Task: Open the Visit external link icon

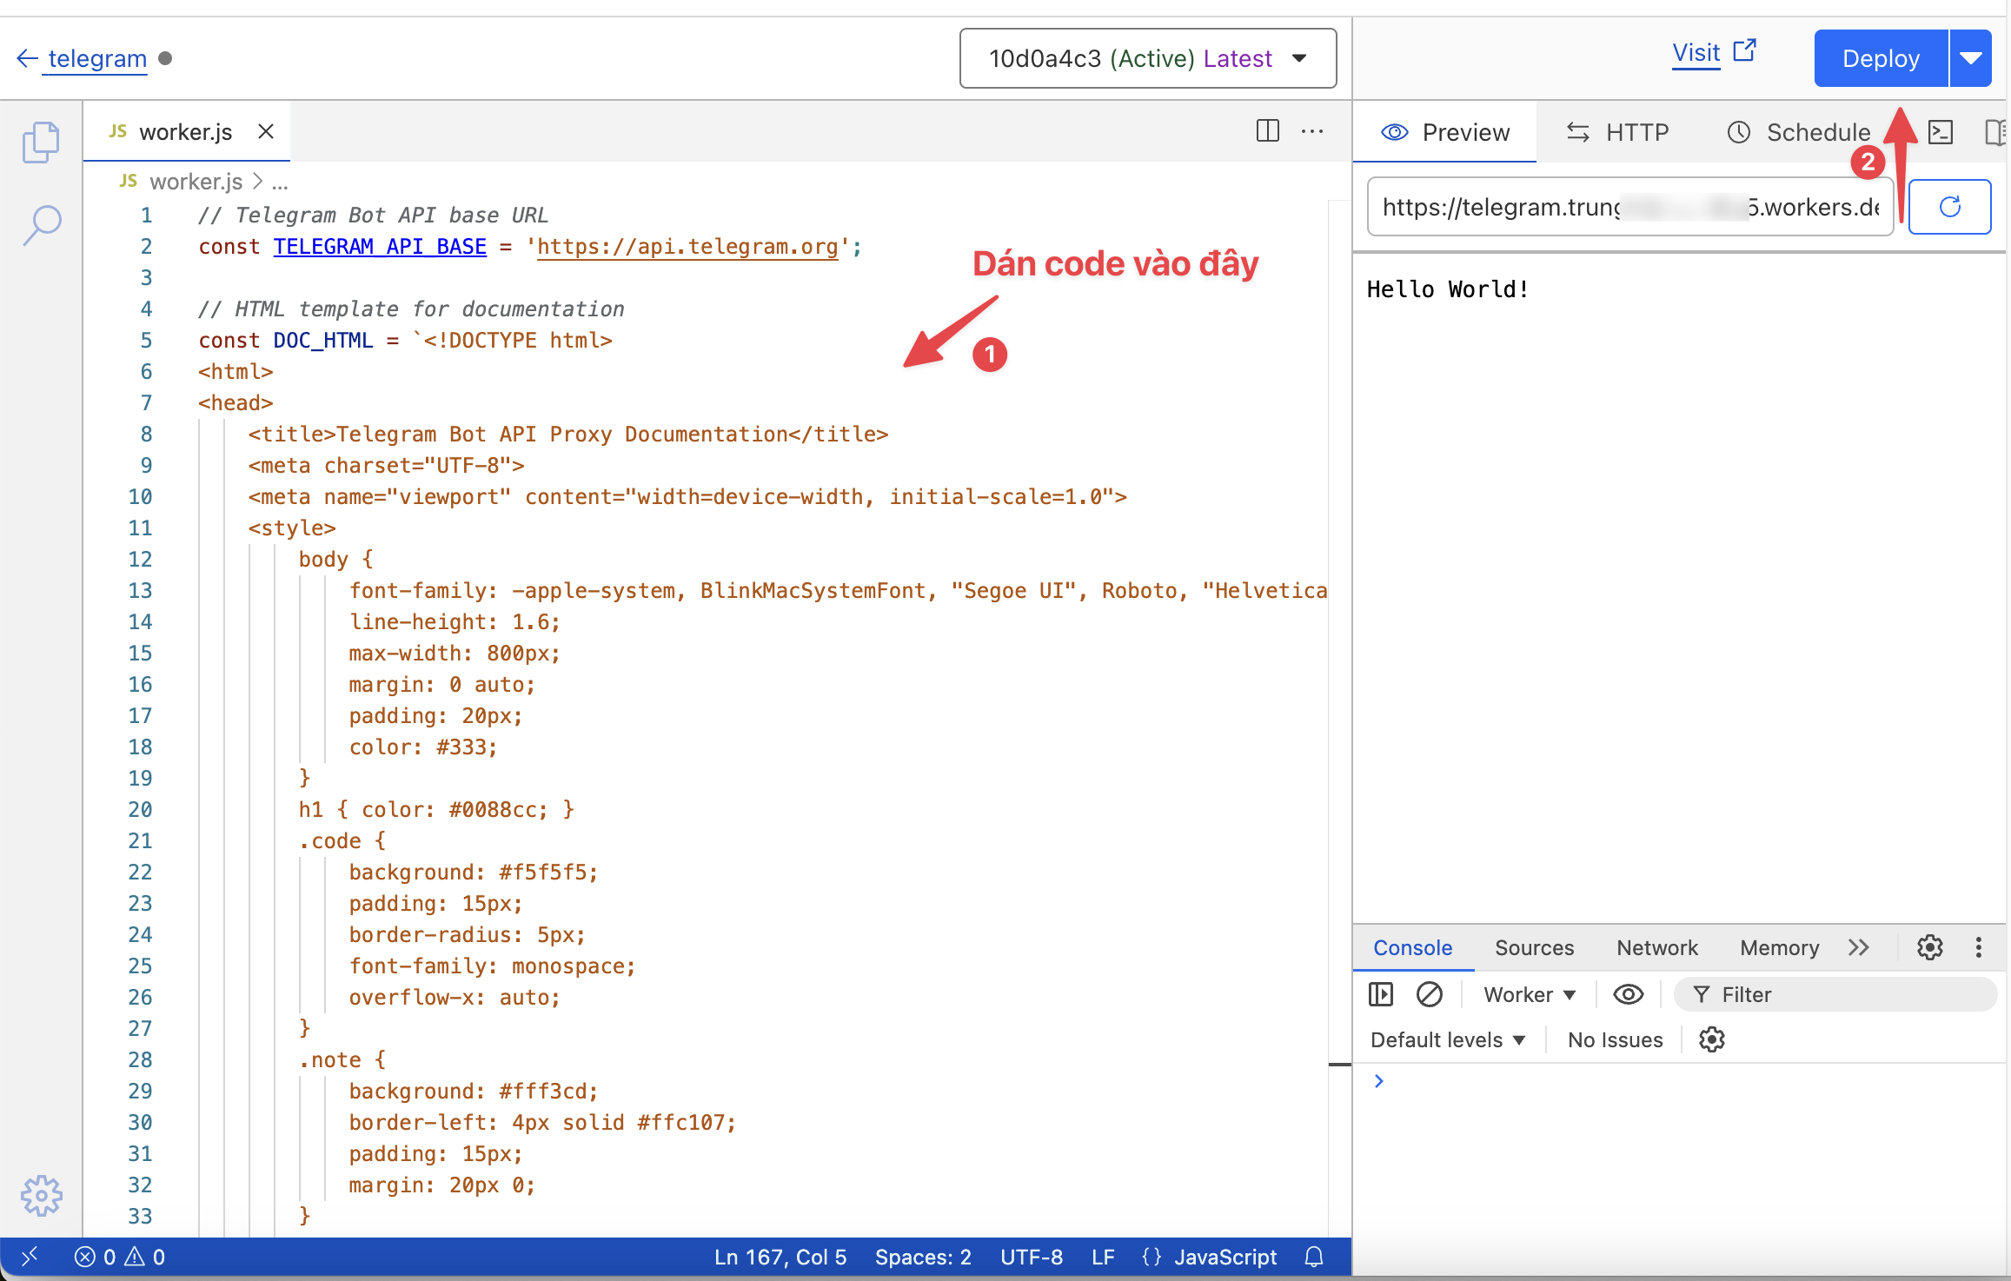Action: tap(1744, 51)
